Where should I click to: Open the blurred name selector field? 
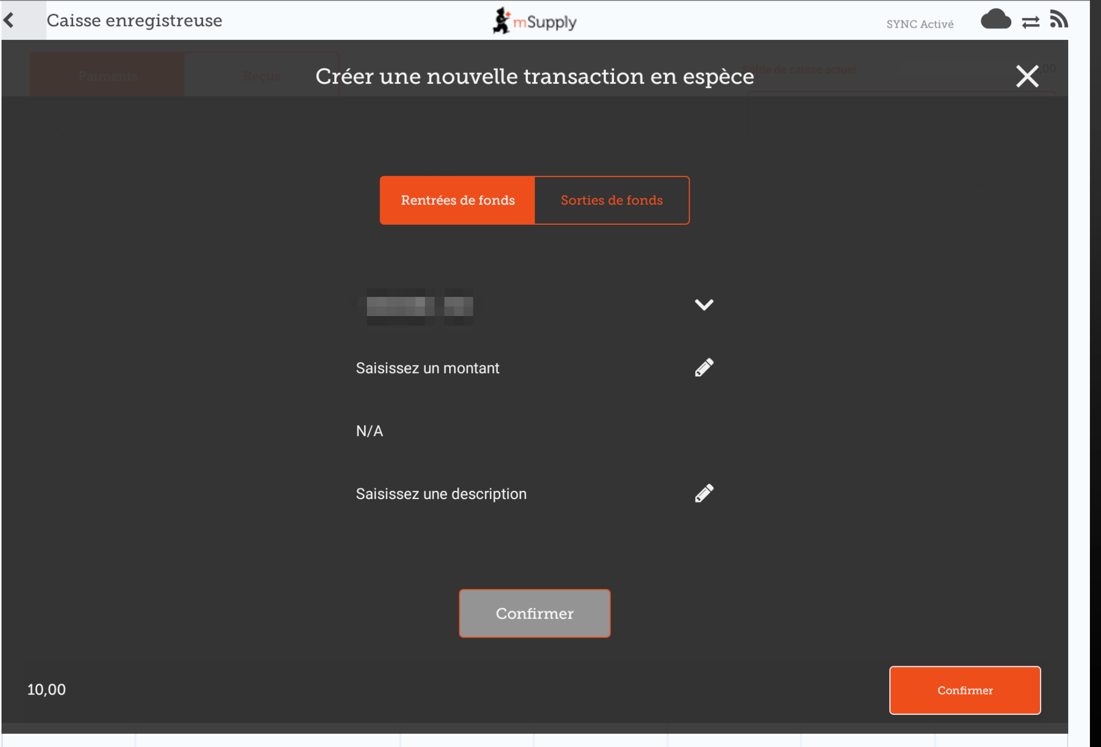pos(419,306)
